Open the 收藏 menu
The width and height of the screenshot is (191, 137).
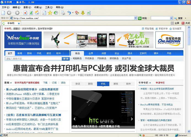[x=38, y=7]
